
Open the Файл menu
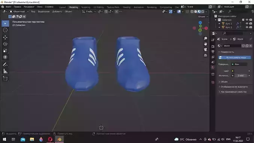point(8,7)
